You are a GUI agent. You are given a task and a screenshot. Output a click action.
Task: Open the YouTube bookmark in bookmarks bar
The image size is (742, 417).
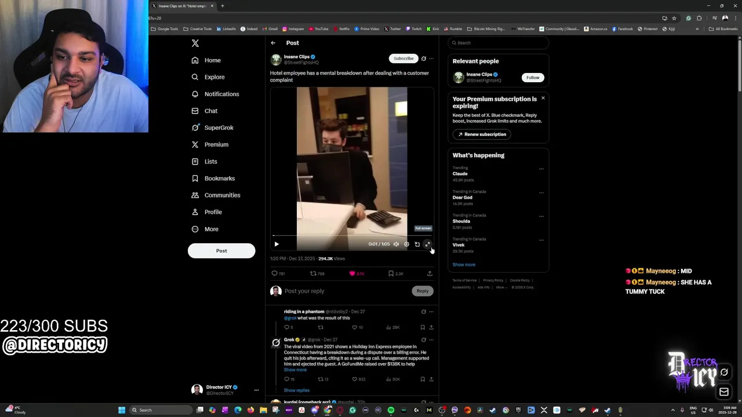(x=319, y=29)
